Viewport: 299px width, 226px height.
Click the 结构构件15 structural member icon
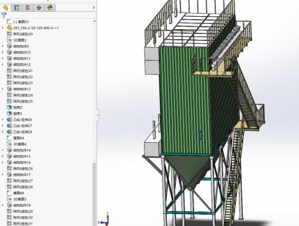pyautogui.click(x=9, y=156)
